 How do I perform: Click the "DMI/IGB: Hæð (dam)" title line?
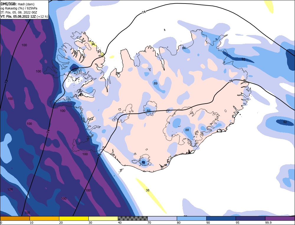[x=17, y=4]
